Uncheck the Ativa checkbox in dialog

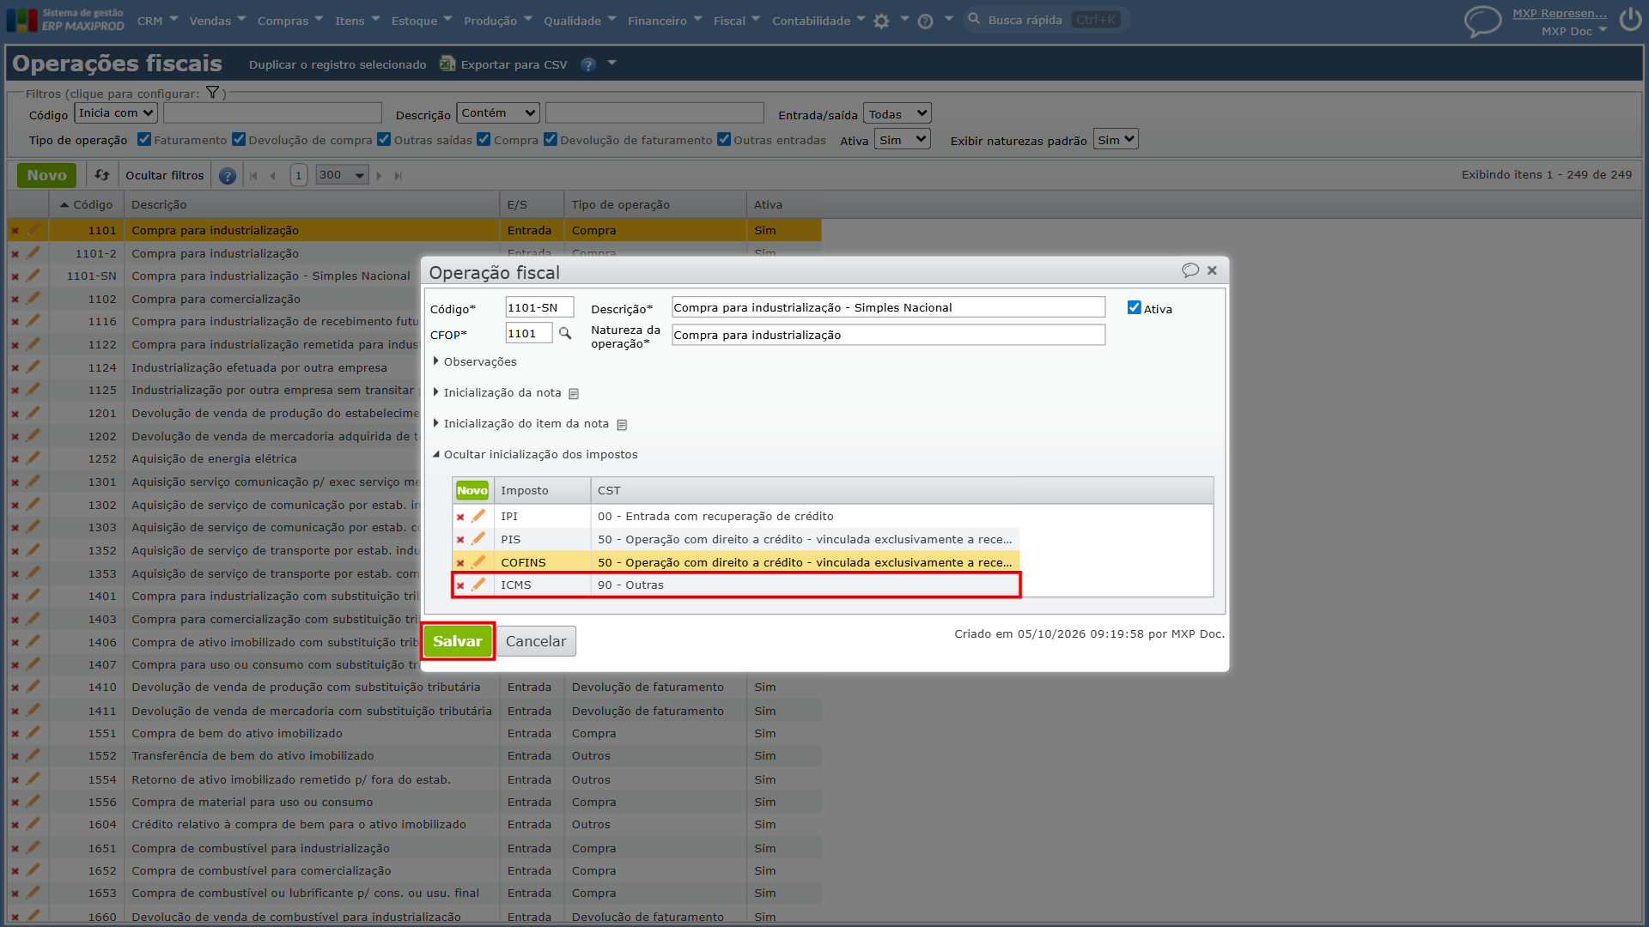(x=1134, y=307)
